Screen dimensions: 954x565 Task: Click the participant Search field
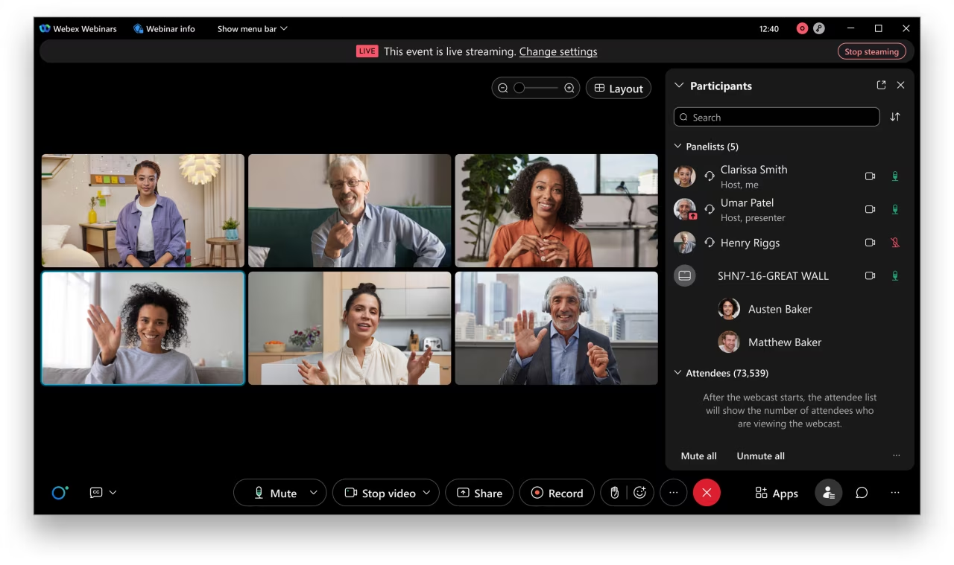click(777, 117)
